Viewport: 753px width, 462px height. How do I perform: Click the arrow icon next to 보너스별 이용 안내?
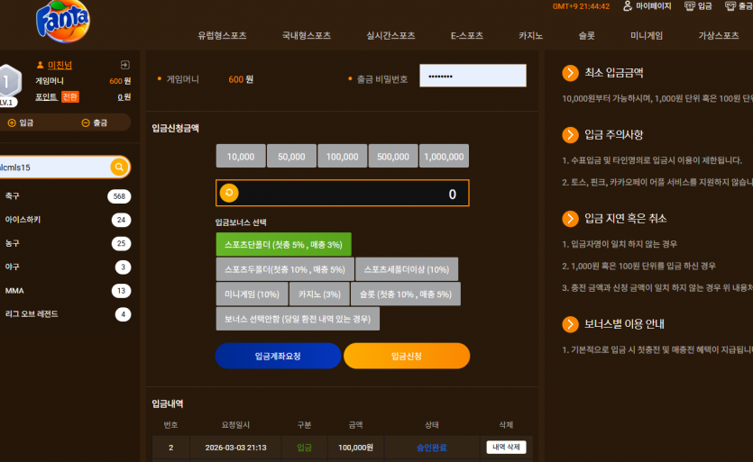point(570,324)
